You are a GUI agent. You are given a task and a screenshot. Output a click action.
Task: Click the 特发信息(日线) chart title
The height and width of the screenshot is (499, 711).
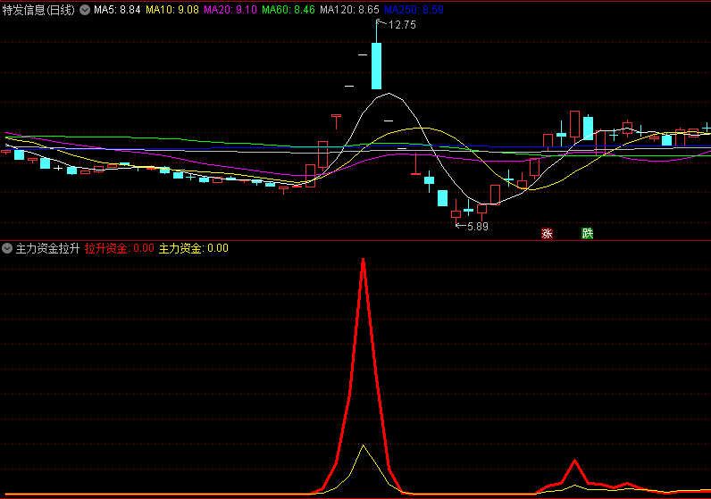(39, 10)
